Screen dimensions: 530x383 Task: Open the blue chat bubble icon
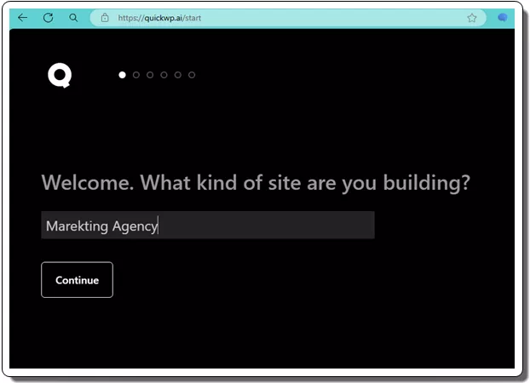[503, 17]
